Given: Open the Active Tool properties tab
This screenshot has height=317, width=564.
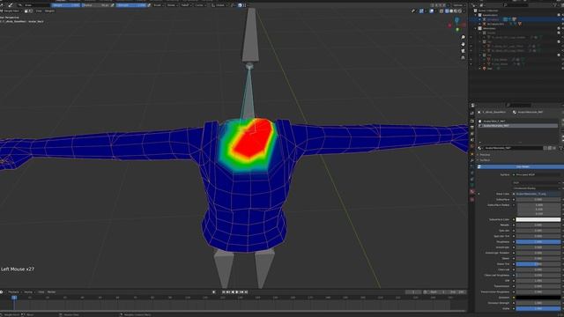Looking at the screenshot, I should [472, 114].
